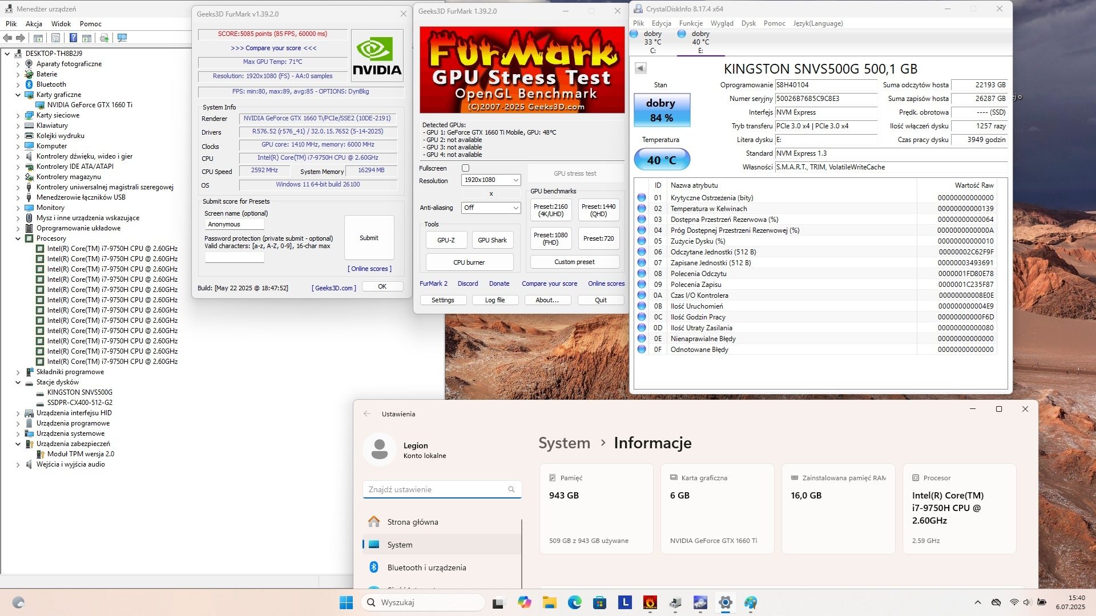Open Task View from taskbar
The height and width of the screenshot is (616, 1096).
[x=499, y=602]
